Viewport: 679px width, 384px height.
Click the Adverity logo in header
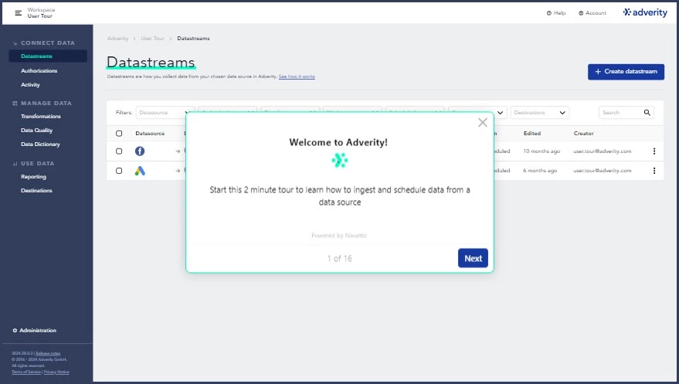[645, 12]
